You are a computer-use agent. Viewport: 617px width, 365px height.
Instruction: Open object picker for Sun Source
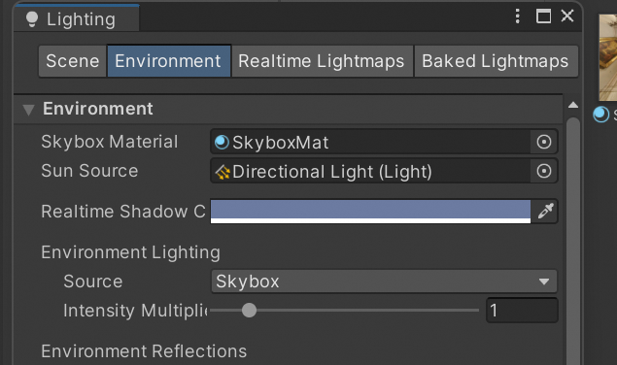[x=544, y=171]
